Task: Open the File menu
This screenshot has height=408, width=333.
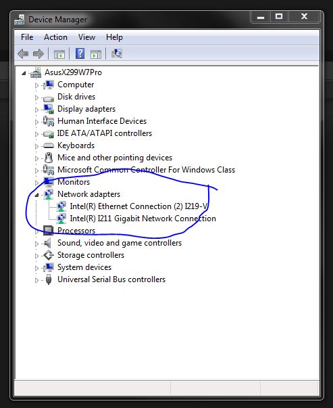Action: [27, 37]
